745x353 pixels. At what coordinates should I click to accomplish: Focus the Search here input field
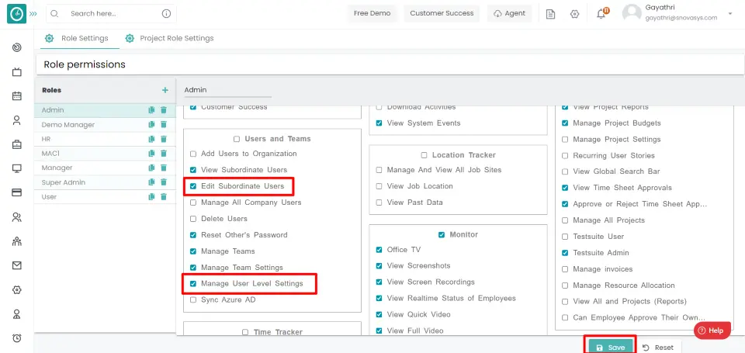(113, 14)
